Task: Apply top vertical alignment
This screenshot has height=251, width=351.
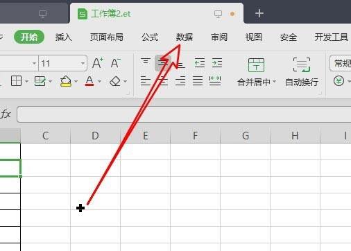Action: [146, 62]
